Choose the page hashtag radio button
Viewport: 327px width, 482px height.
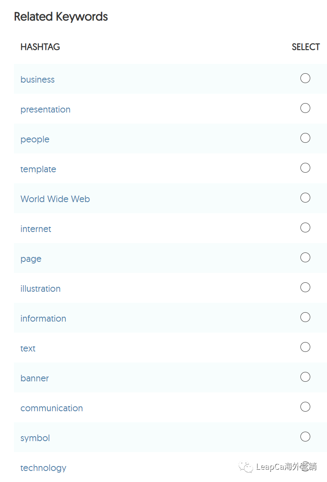tap(305, 257)
